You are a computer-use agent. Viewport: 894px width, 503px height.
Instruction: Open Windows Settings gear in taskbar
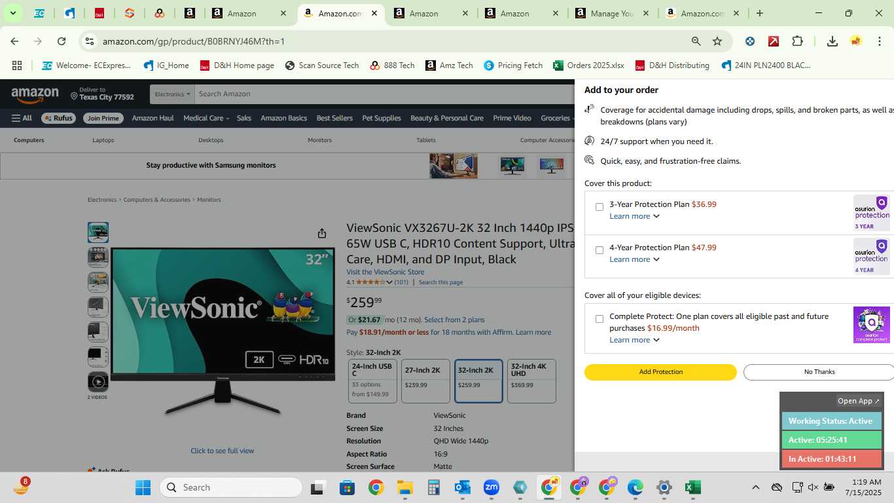[664, 487]
